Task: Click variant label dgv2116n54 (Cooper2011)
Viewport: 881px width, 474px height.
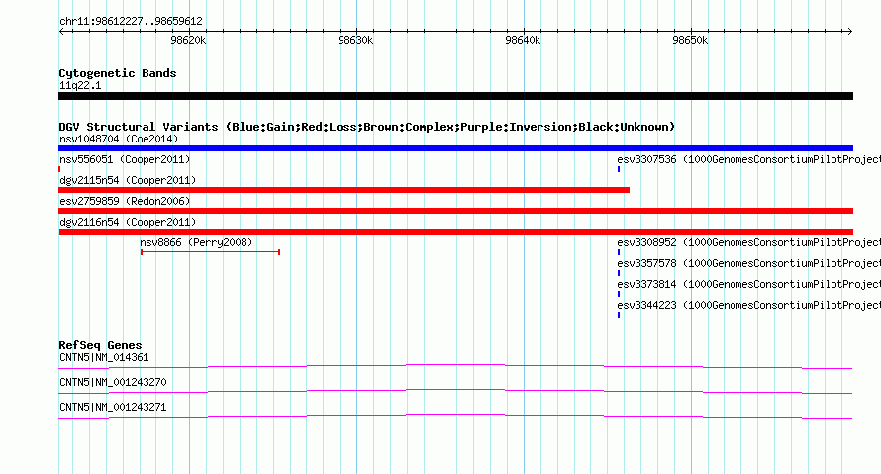Action: 128,222
